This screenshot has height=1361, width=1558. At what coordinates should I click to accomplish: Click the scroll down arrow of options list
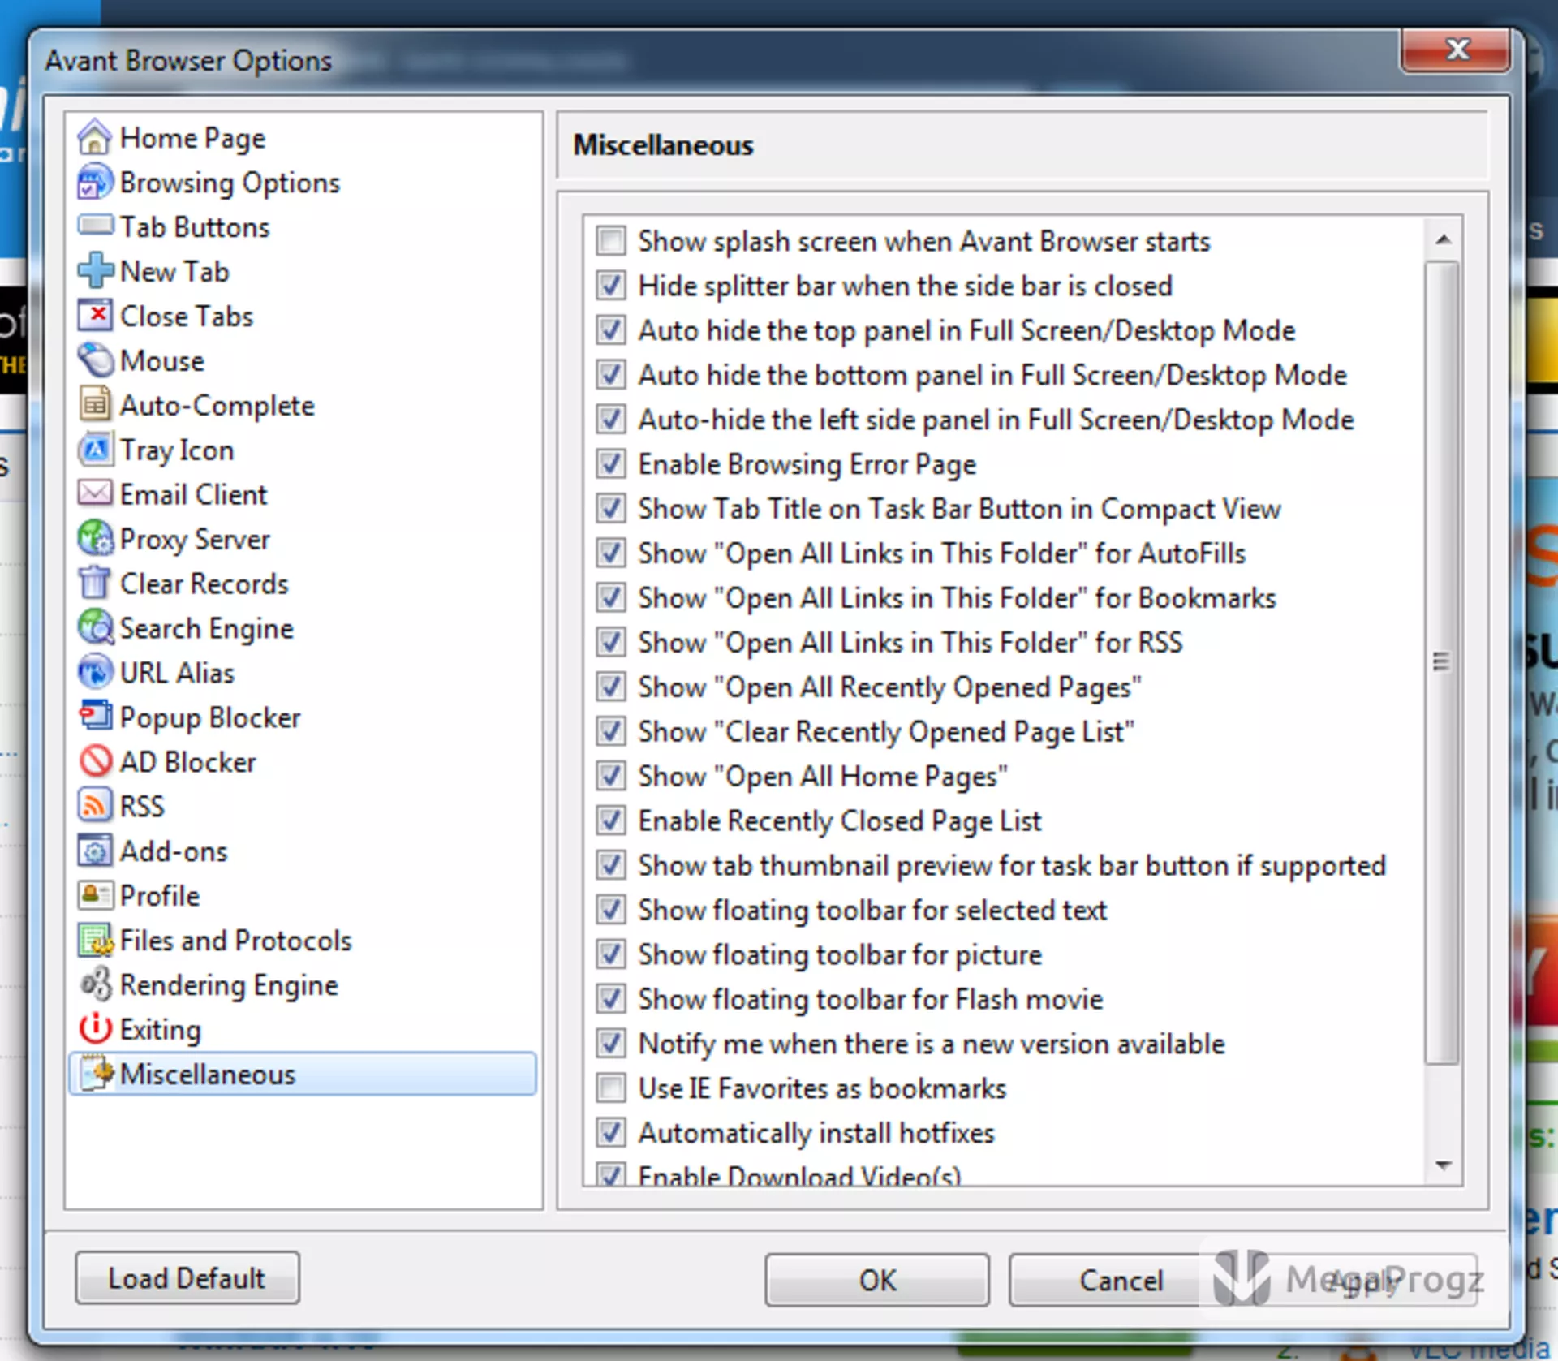click(1443, 1165)
